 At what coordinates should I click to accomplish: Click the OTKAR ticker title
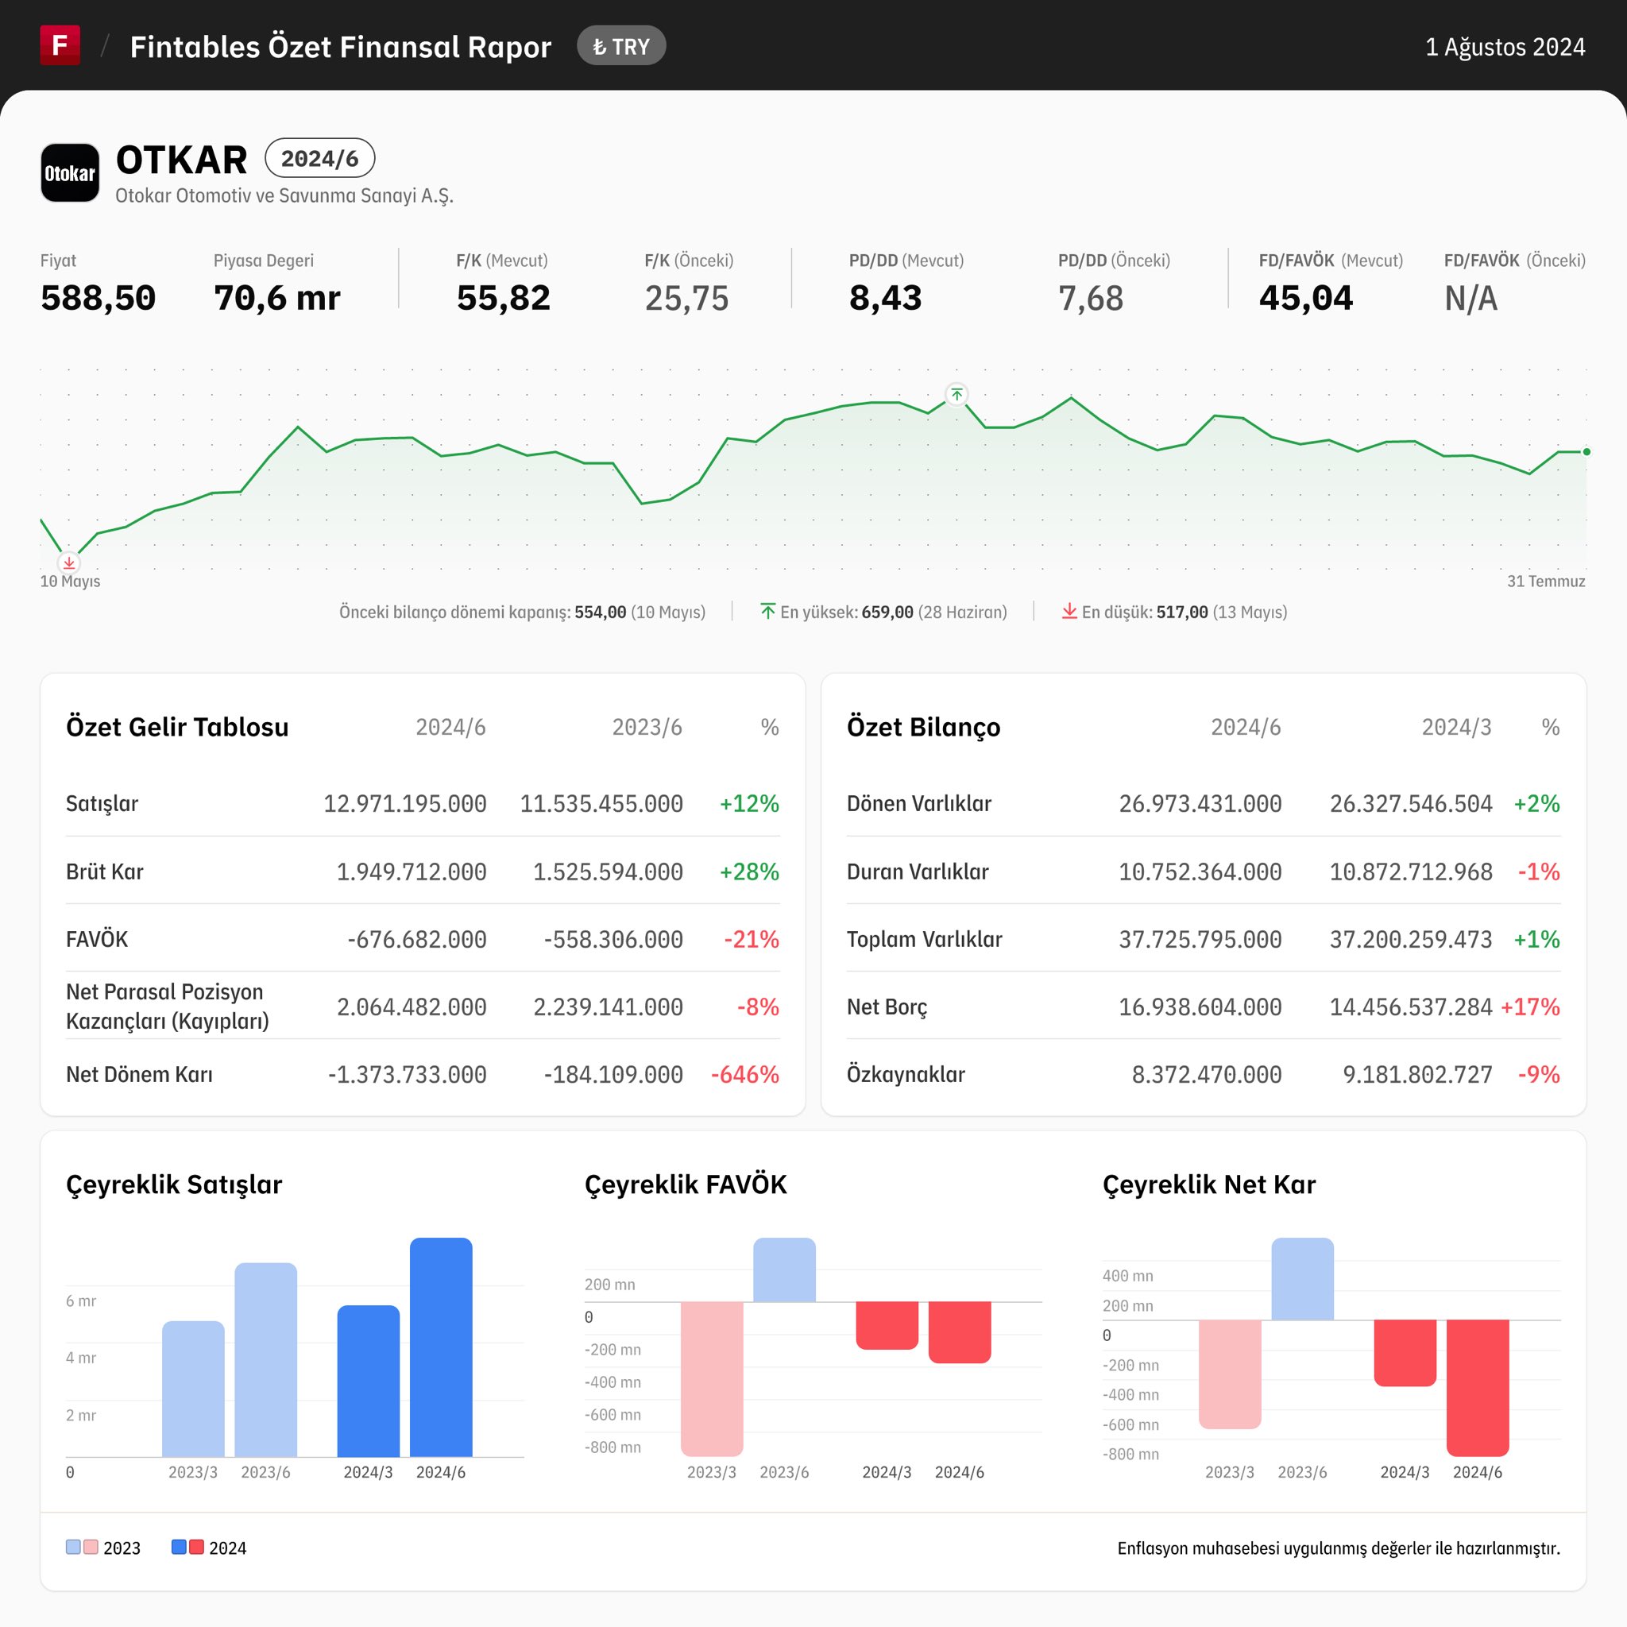[x=182, y=159]
